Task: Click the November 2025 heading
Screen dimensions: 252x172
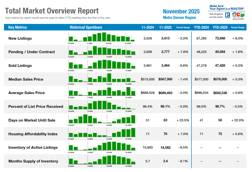Action: (181, 11)
